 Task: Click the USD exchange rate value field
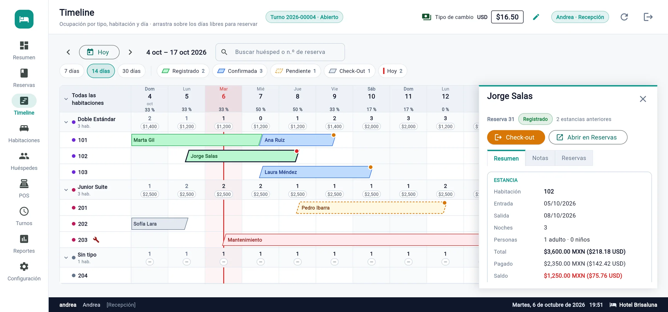tap(507, 17)
